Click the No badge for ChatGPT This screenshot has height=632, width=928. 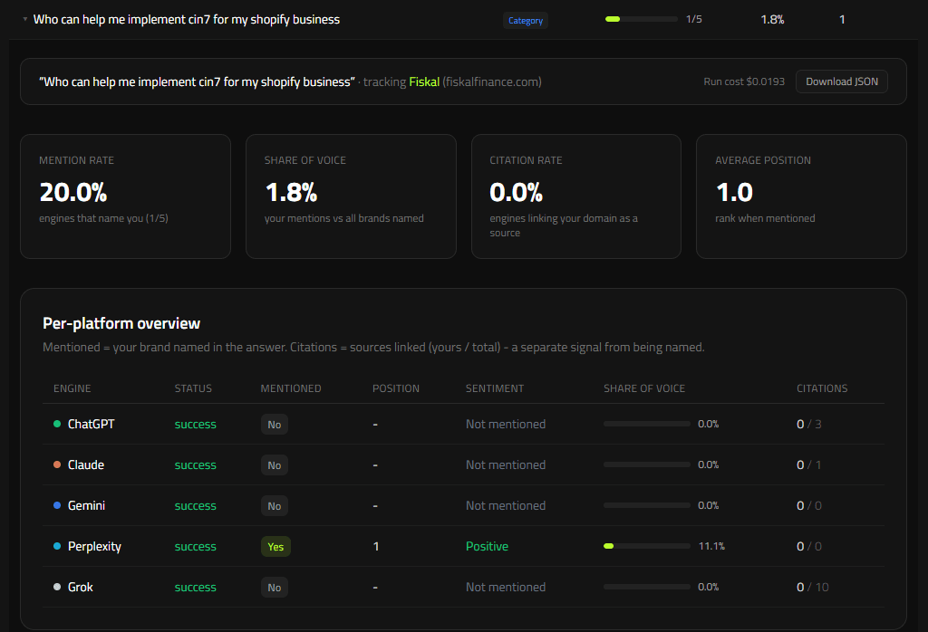[274, 425]
